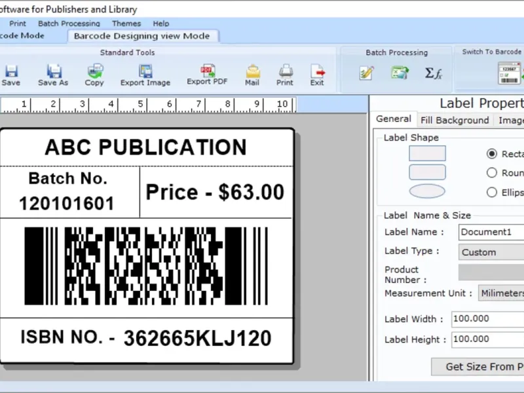
Task: Click the Label Height value field
Action: click(x=488, y=339)
